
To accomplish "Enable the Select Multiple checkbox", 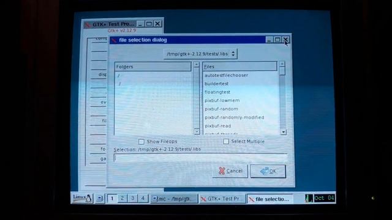I will [x=226, y=141].
